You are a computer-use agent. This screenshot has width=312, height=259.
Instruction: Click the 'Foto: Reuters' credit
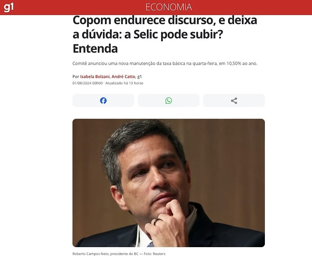(x=154, y=254)
